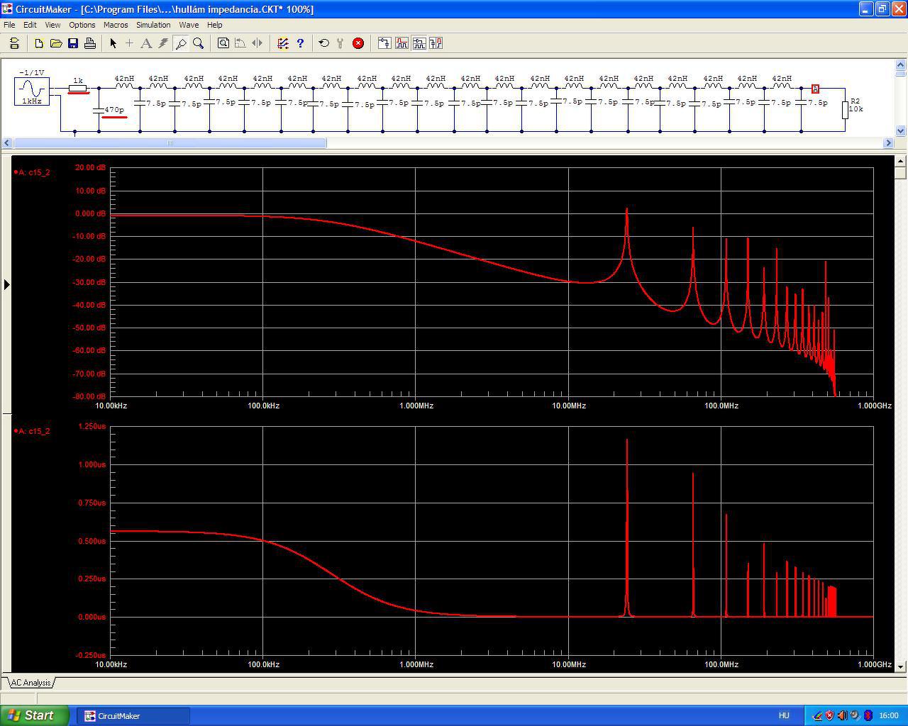Viewport: 908px width, 726px height.
Task: Open the Wave menu
Action: coord(189,25)
